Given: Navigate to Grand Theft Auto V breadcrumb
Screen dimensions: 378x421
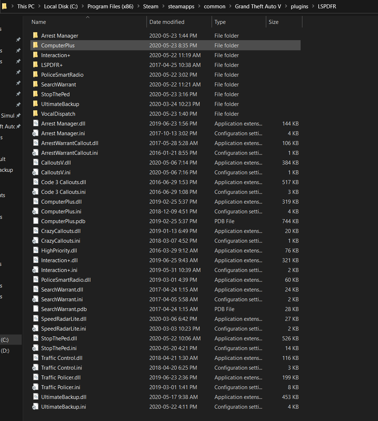Looking at the screenshot, I should (x=258, y=6).
